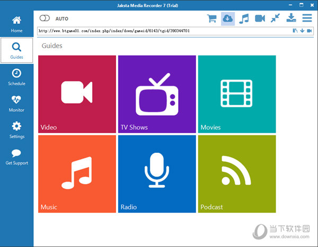The image size is (318, 247).
Task: Click the paste URL icon in address bar
Action: point(295,31)
